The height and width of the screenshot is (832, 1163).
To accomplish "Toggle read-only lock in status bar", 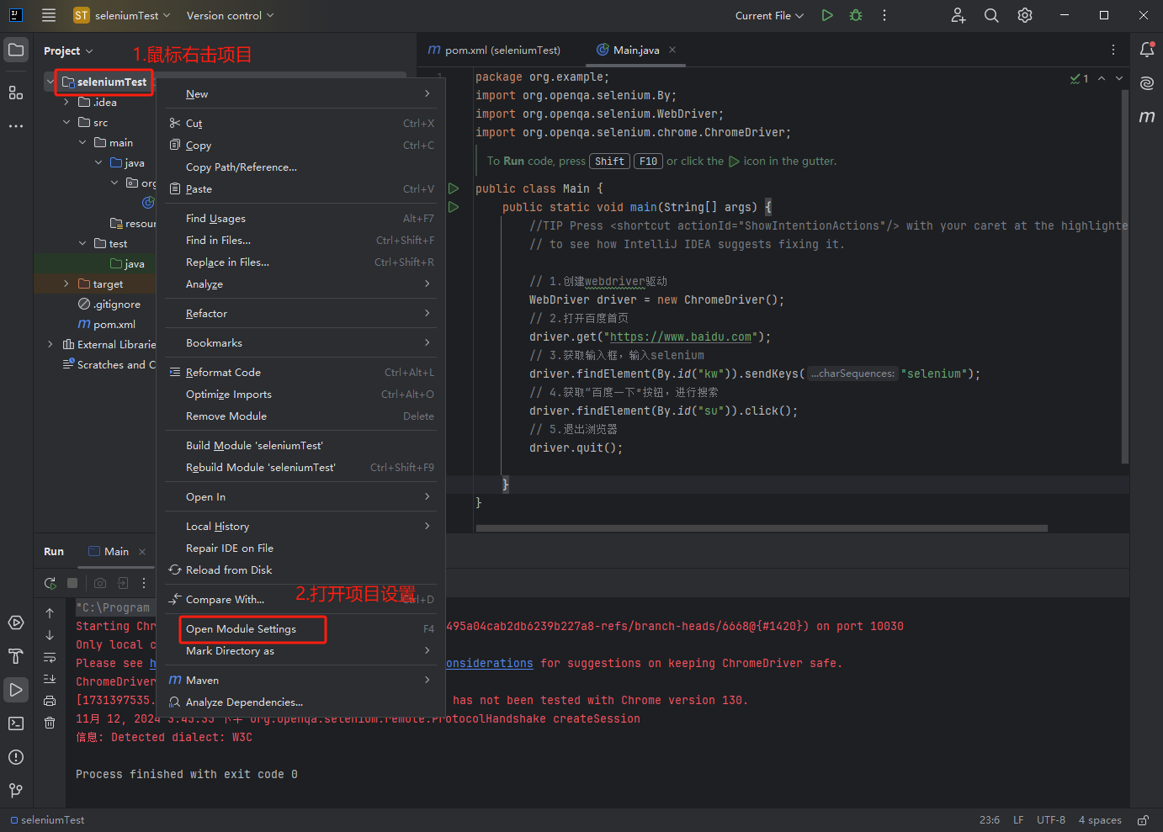I will coord(1143,820).
